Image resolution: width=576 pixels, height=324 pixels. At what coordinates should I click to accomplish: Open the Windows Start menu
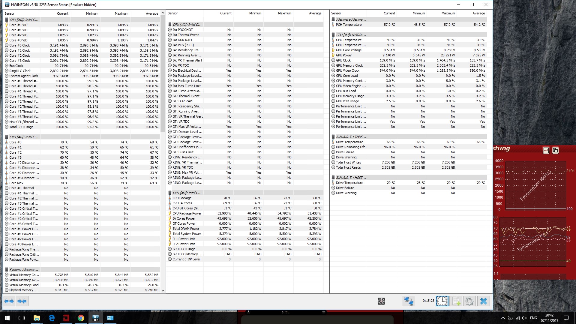(x=7, y=318)
